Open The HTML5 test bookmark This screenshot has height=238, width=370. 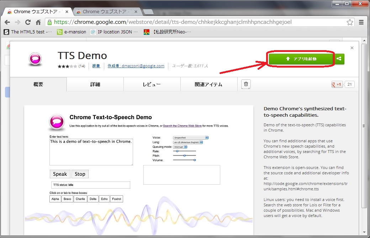(28, 32)
